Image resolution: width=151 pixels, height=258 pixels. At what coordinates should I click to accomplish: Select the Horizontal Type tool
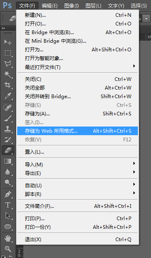tap(8, 205)
